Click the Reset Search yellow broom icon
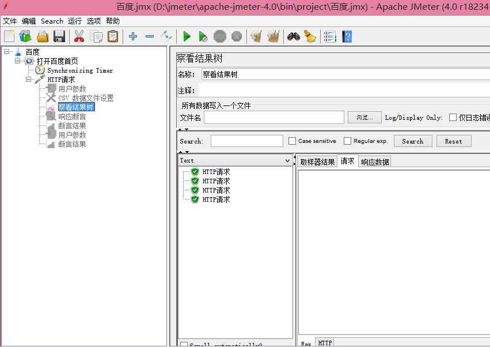 click(x=310, y=37)
